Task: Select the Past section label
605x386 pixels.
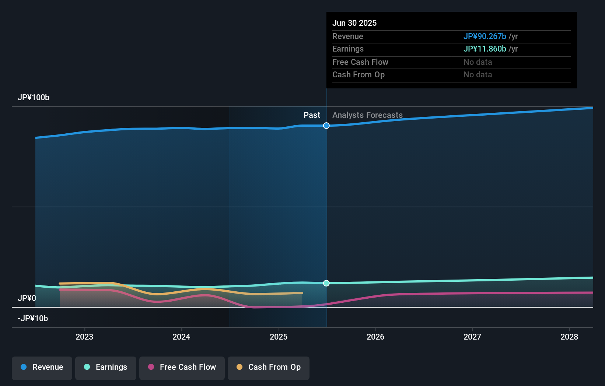Action: pyautogui.click(x=312, y=115)
